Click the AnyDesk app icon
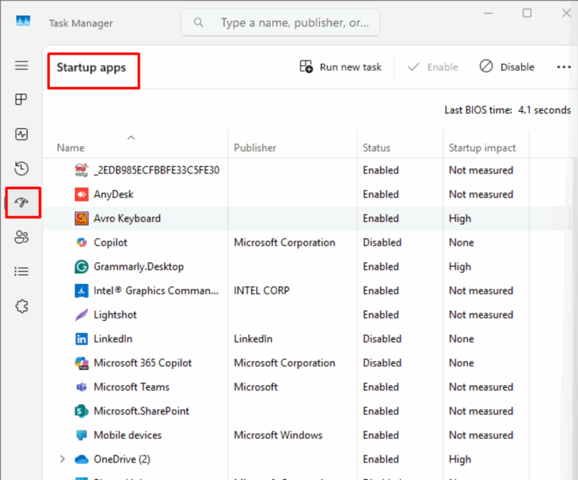This screenshot has height=480, width=578. [81, 194]
